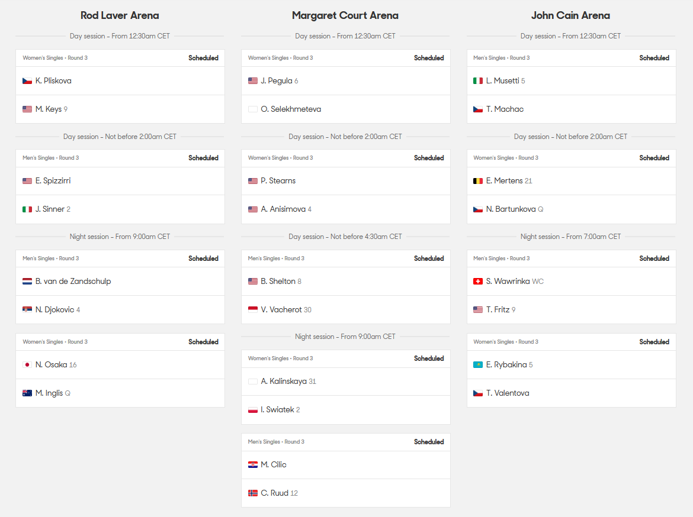Select V. Vacherot player name
Viewport: 693px width, 517px height.
[x=281, y=309]
